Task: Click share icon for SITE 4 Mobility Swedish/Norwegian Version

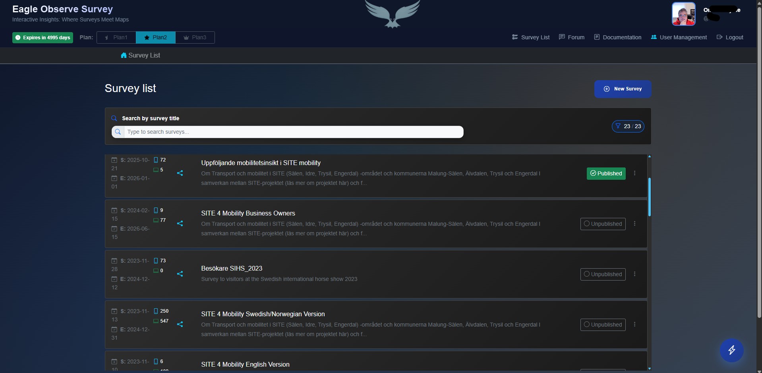Action: pos(180,324)
